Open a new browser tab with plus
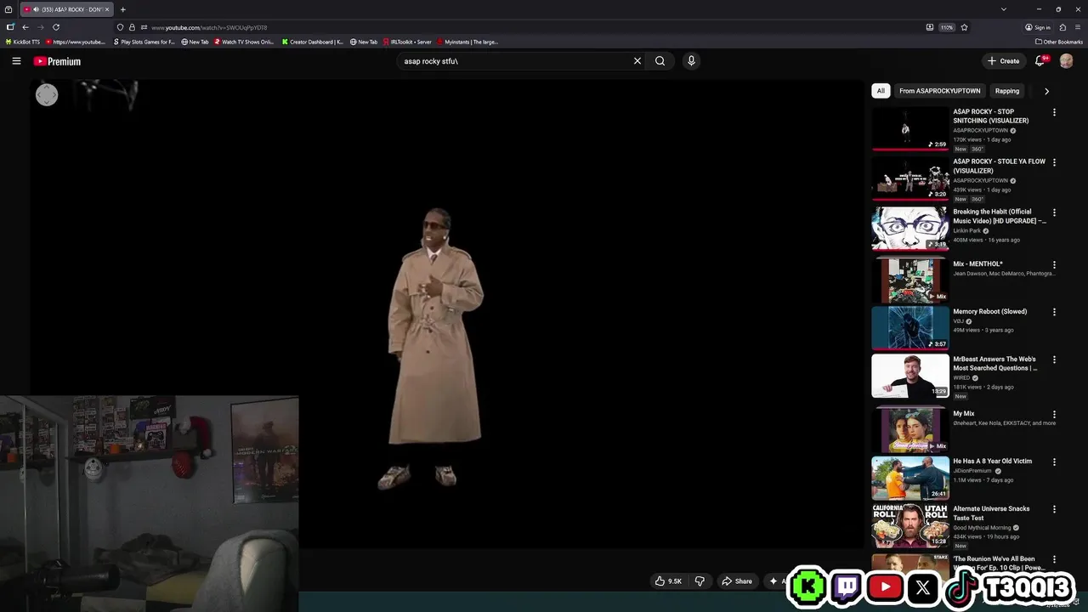Screen dimensions: 1088x612 (x=122, y=9)
